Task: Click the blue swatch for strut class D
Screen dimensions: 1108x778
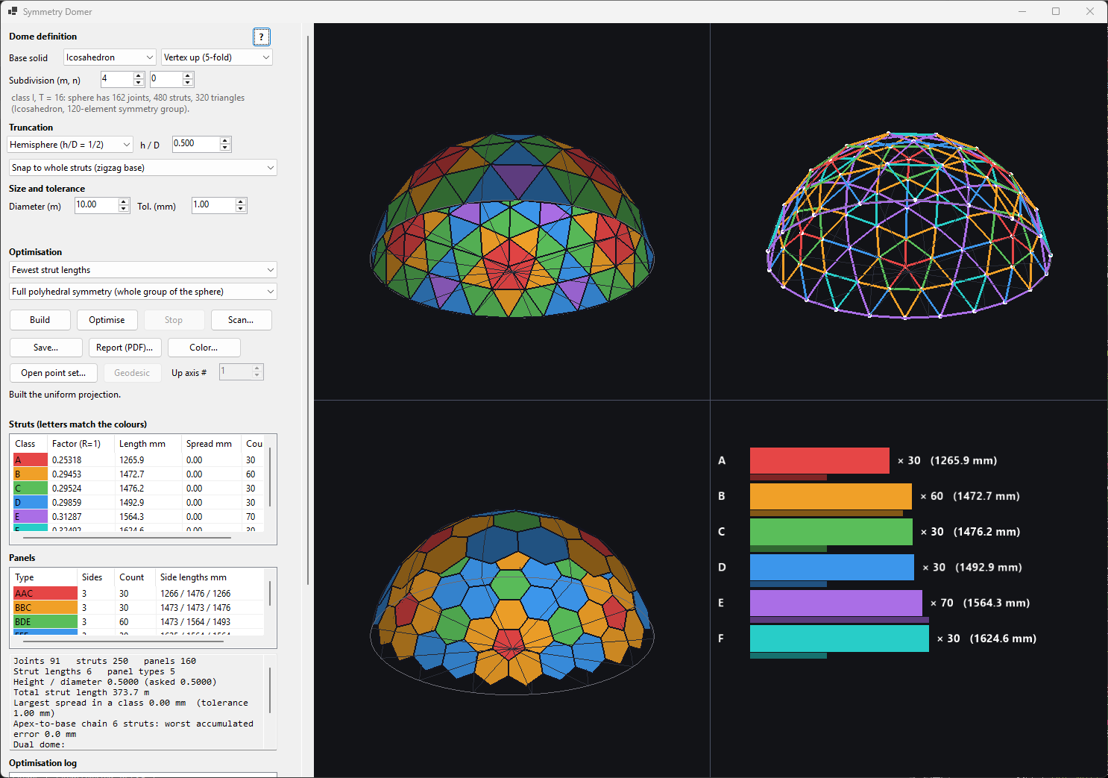Action: click(31, 503)
